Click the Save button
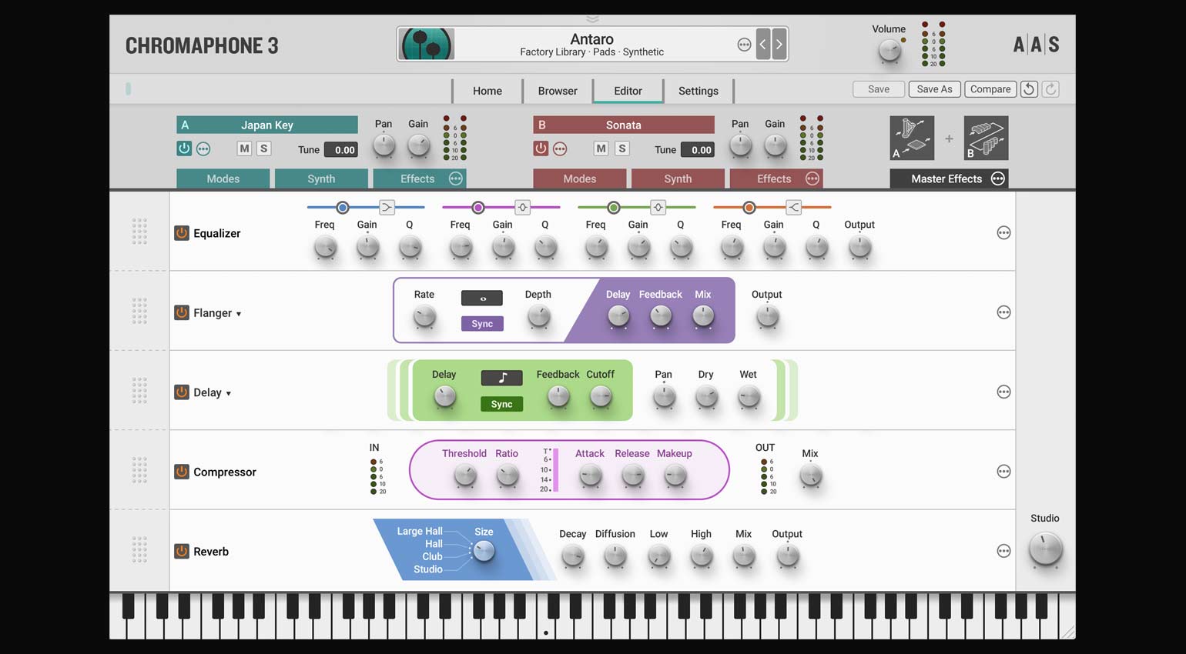 [879, 89]
